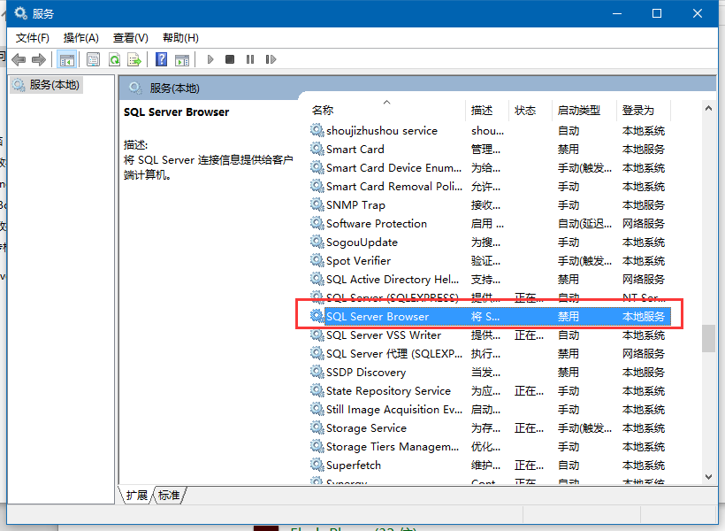Click the Start Service play icon
This screenshot has height=531, width=725.
(x=210, y=59)
